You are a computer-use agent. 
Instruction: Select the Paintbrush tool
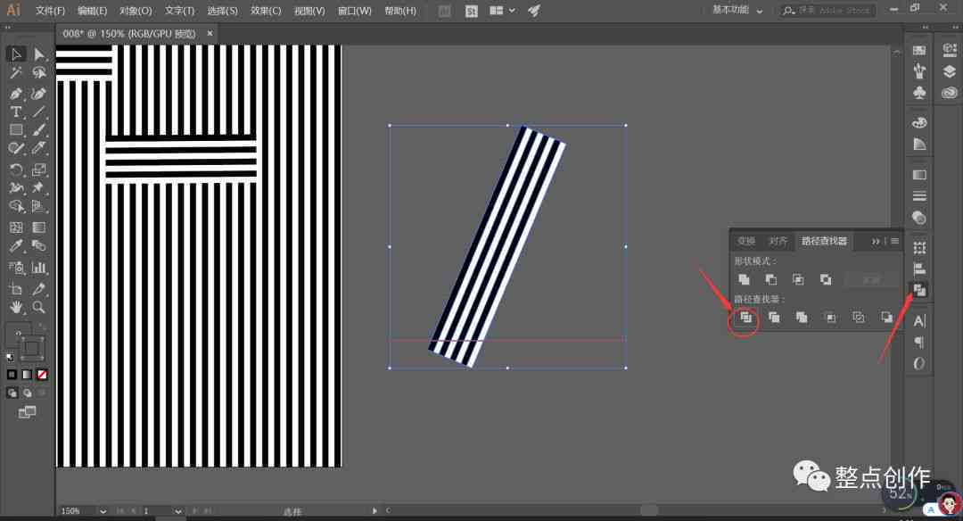coord(39,130)
